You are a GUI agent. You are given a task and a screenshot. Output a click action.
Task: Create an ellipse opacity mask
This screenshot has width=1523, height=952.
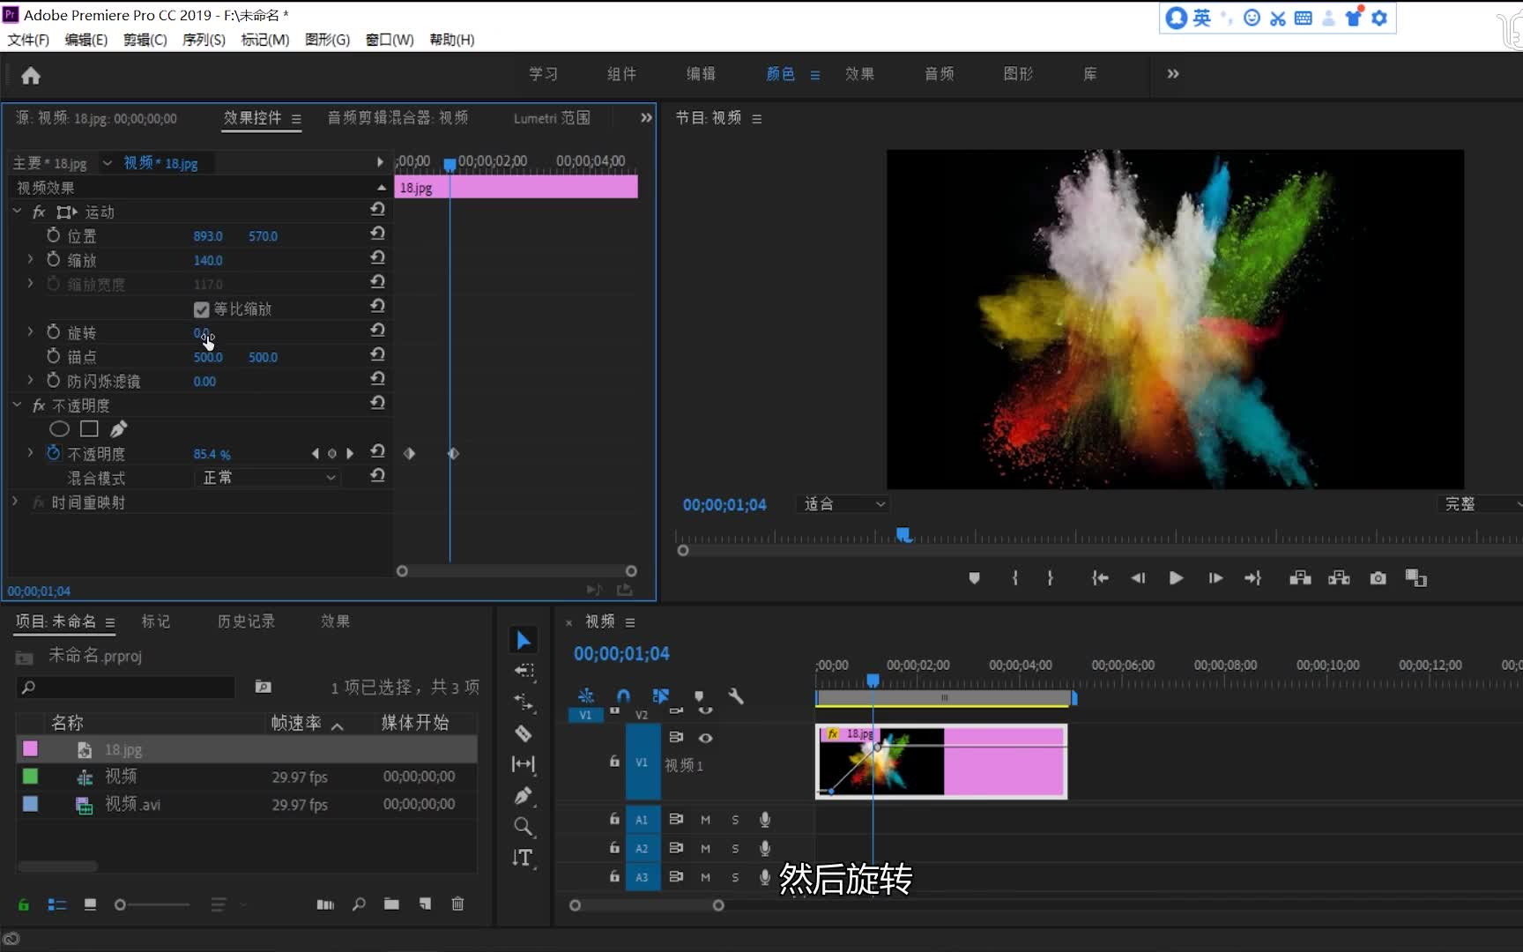(x=59, y=429)
